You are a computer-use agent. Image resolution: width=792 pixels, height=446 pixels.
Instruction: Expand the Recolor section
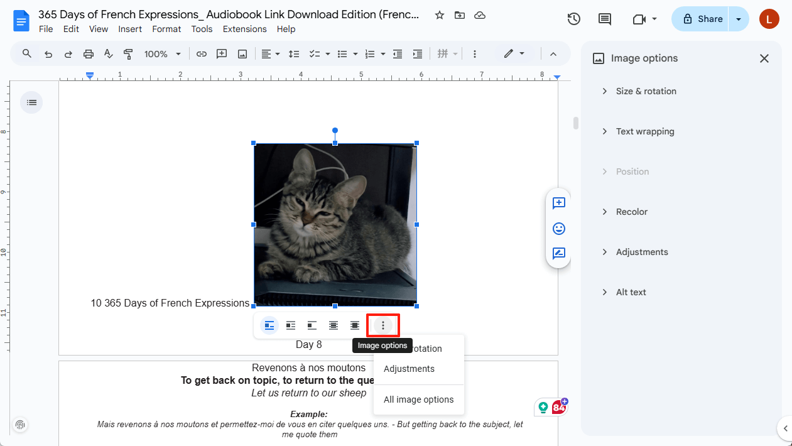point(631,212)
